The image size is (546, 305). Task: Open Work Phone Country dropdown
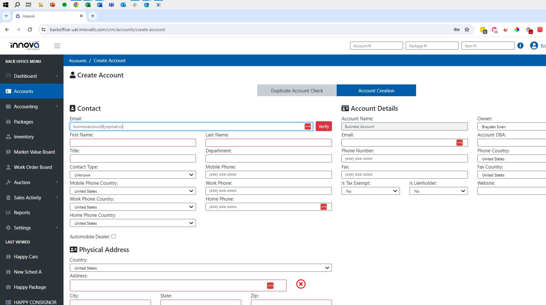(133, 207)
